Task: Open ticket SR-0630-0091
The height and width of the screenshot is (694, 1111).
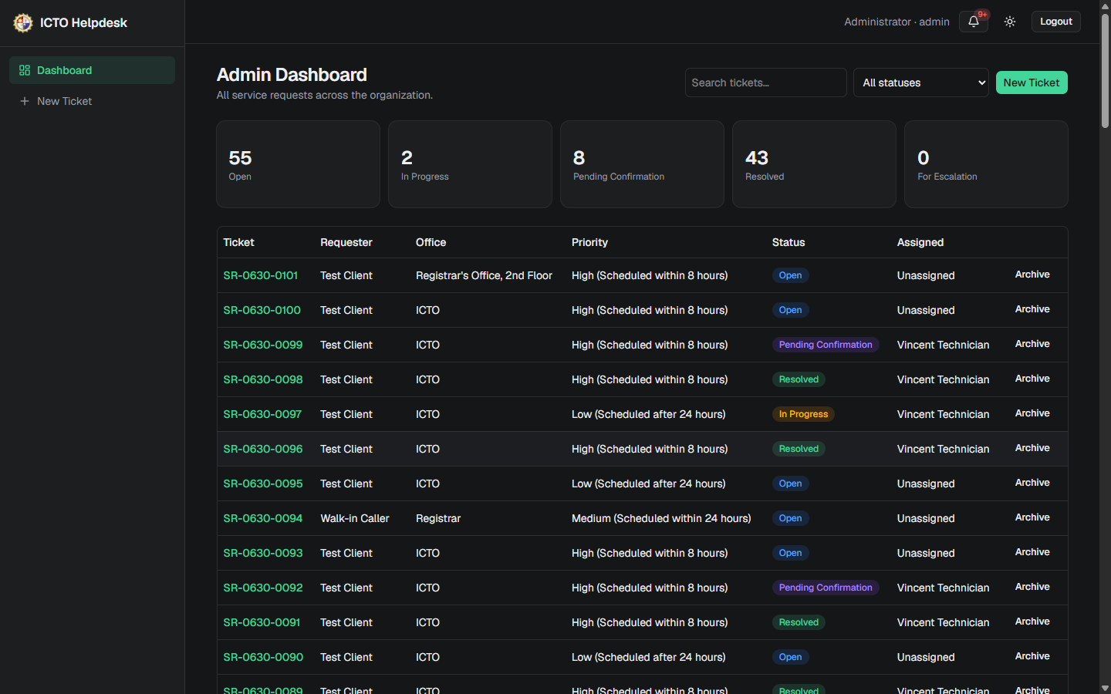Action: [x=262, y=622]
